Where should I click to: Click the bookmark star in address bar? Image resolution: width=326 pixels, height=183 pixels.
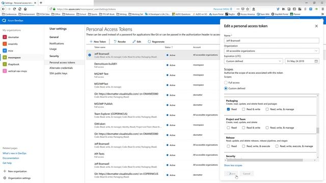[x=248, y=9]
